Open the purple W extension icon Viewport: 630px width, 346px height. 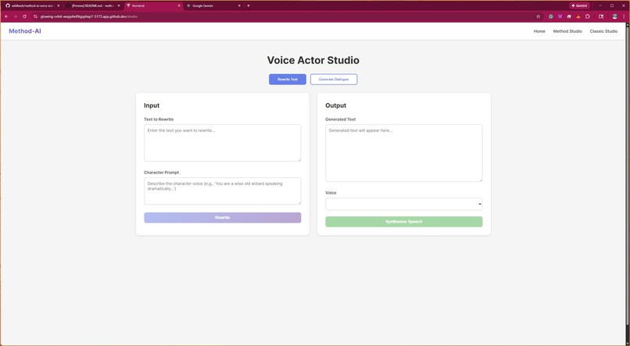click(560, 16)
